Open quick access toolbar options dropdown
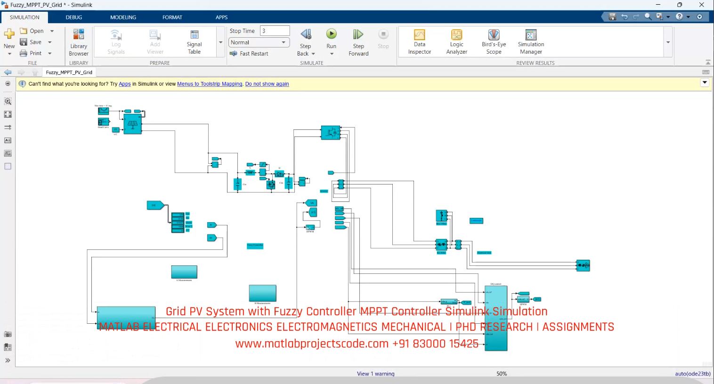The height and width of the screenshot is (384, 714). (x=699, y=16)
